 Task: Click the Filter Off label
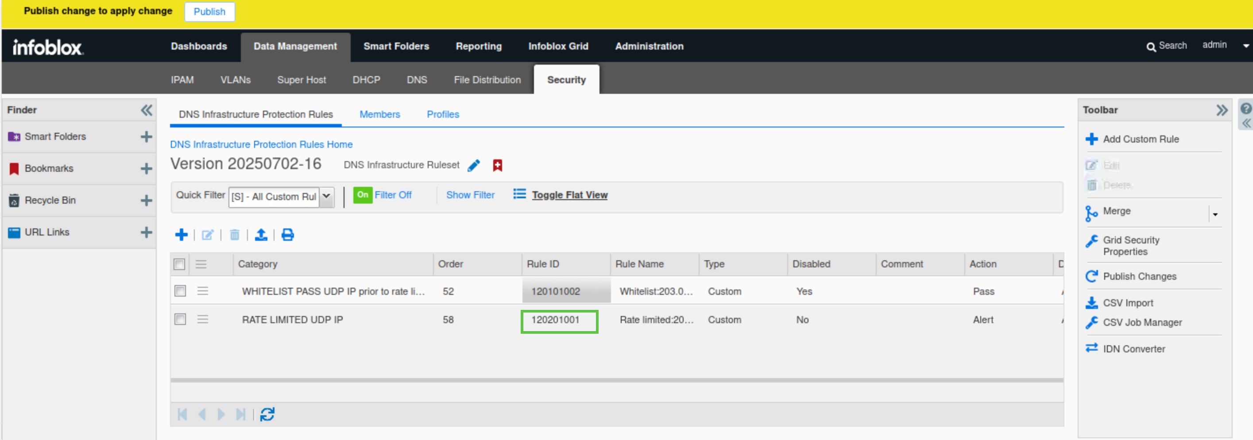coord(393,195)
